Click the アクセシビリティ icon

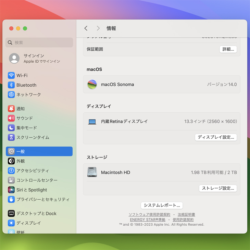11,171
